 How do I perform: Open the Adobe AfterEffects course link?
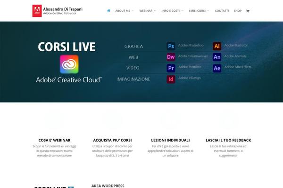click(238, 67)
